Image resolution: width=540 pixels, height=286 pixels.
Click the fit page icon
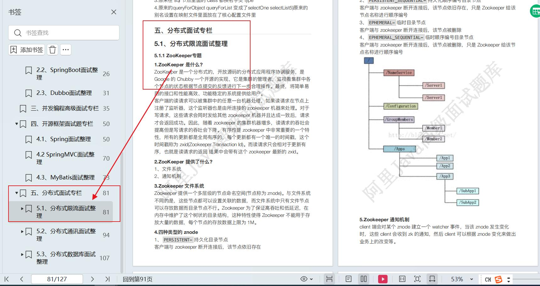[x=417, y=279]
